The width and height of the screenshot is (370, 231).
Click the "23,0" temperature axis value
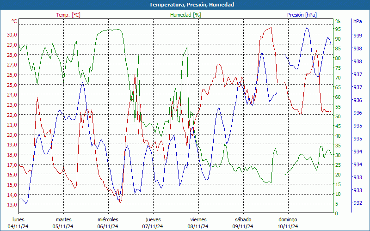(12, 105)
